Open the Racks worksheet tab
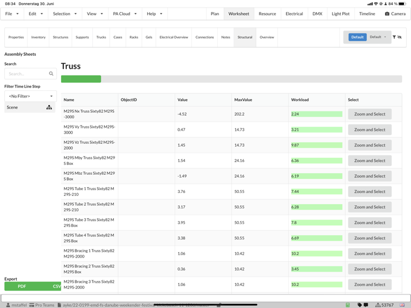This screenshot has width=411, height=308. (x=134, y=37)
